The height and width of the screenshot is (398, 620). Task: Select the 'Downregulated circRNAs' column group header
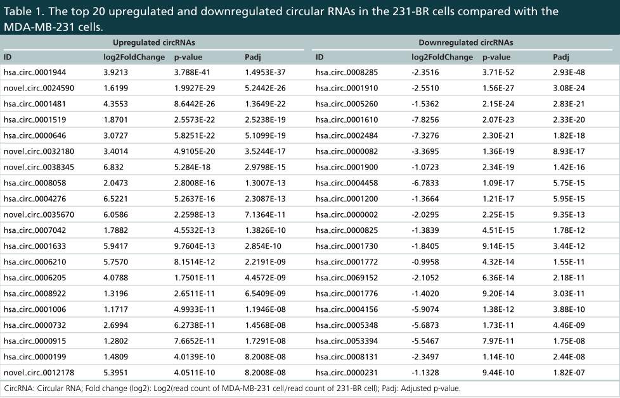(465, 42)
